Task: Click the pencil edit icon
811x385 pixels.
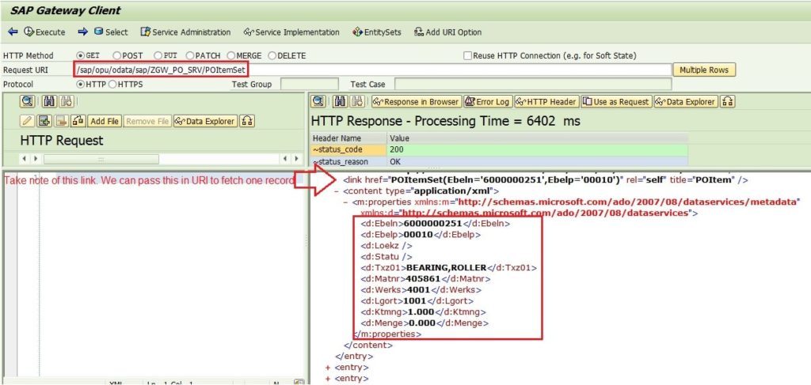Action: pyautogui.click(x=28, y=121)
